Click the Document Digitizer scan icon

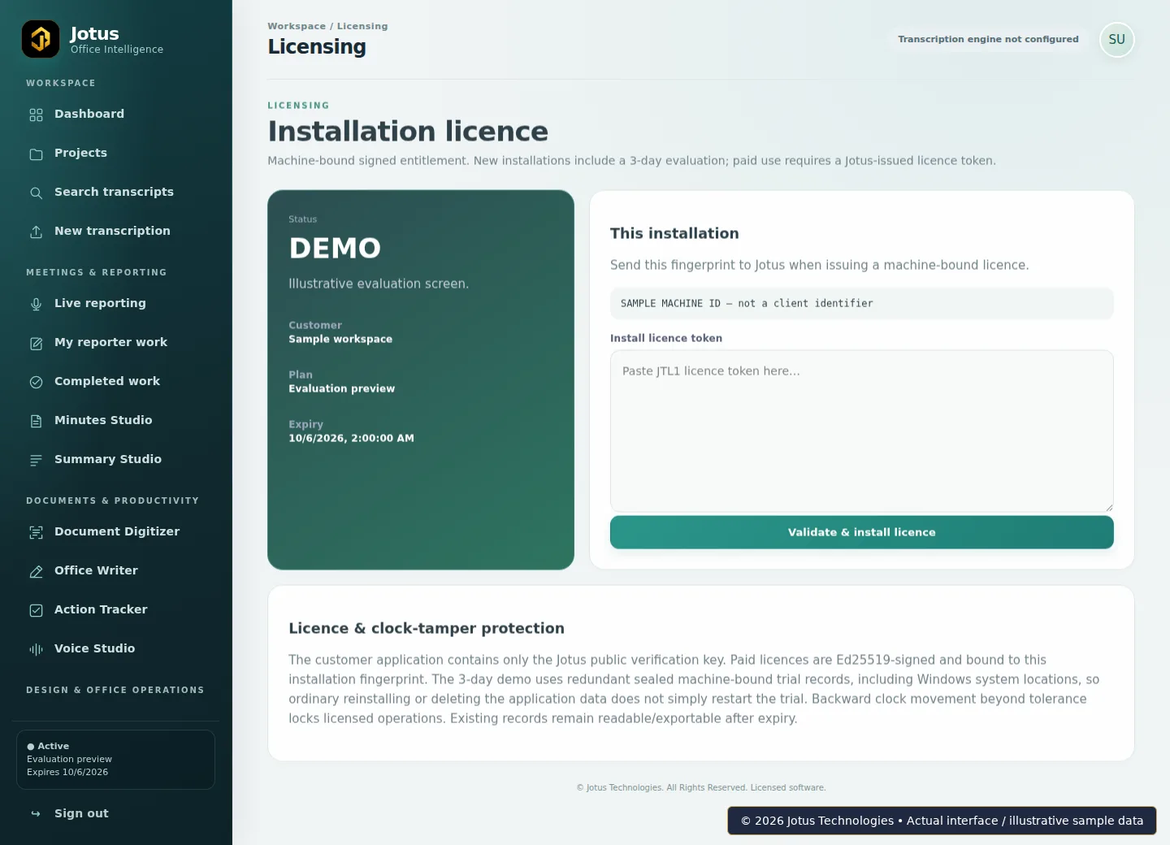tap(36, 532)
